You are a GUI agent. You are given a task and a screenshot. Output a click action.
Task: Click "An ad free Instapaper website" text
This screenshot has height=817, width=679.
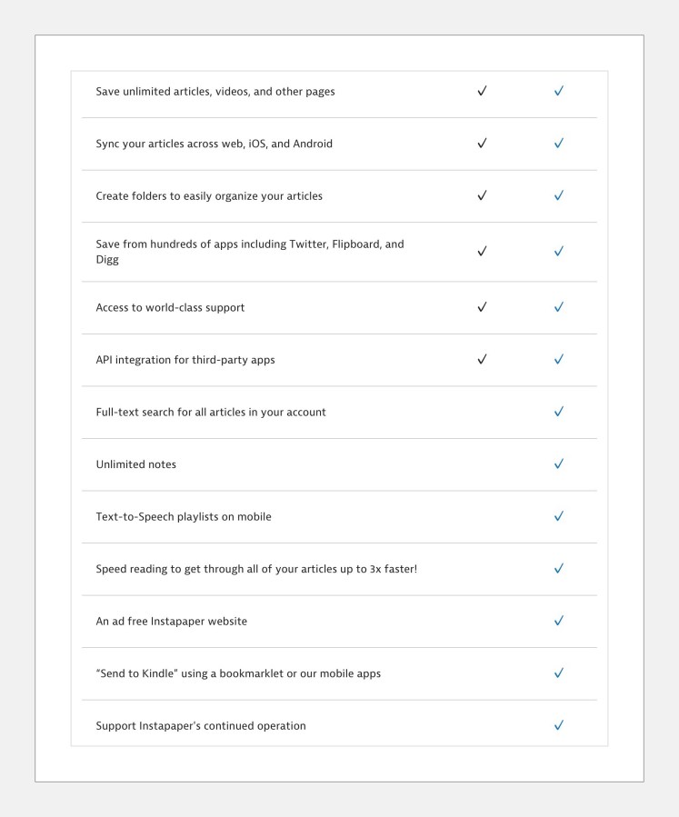(171, 622)
